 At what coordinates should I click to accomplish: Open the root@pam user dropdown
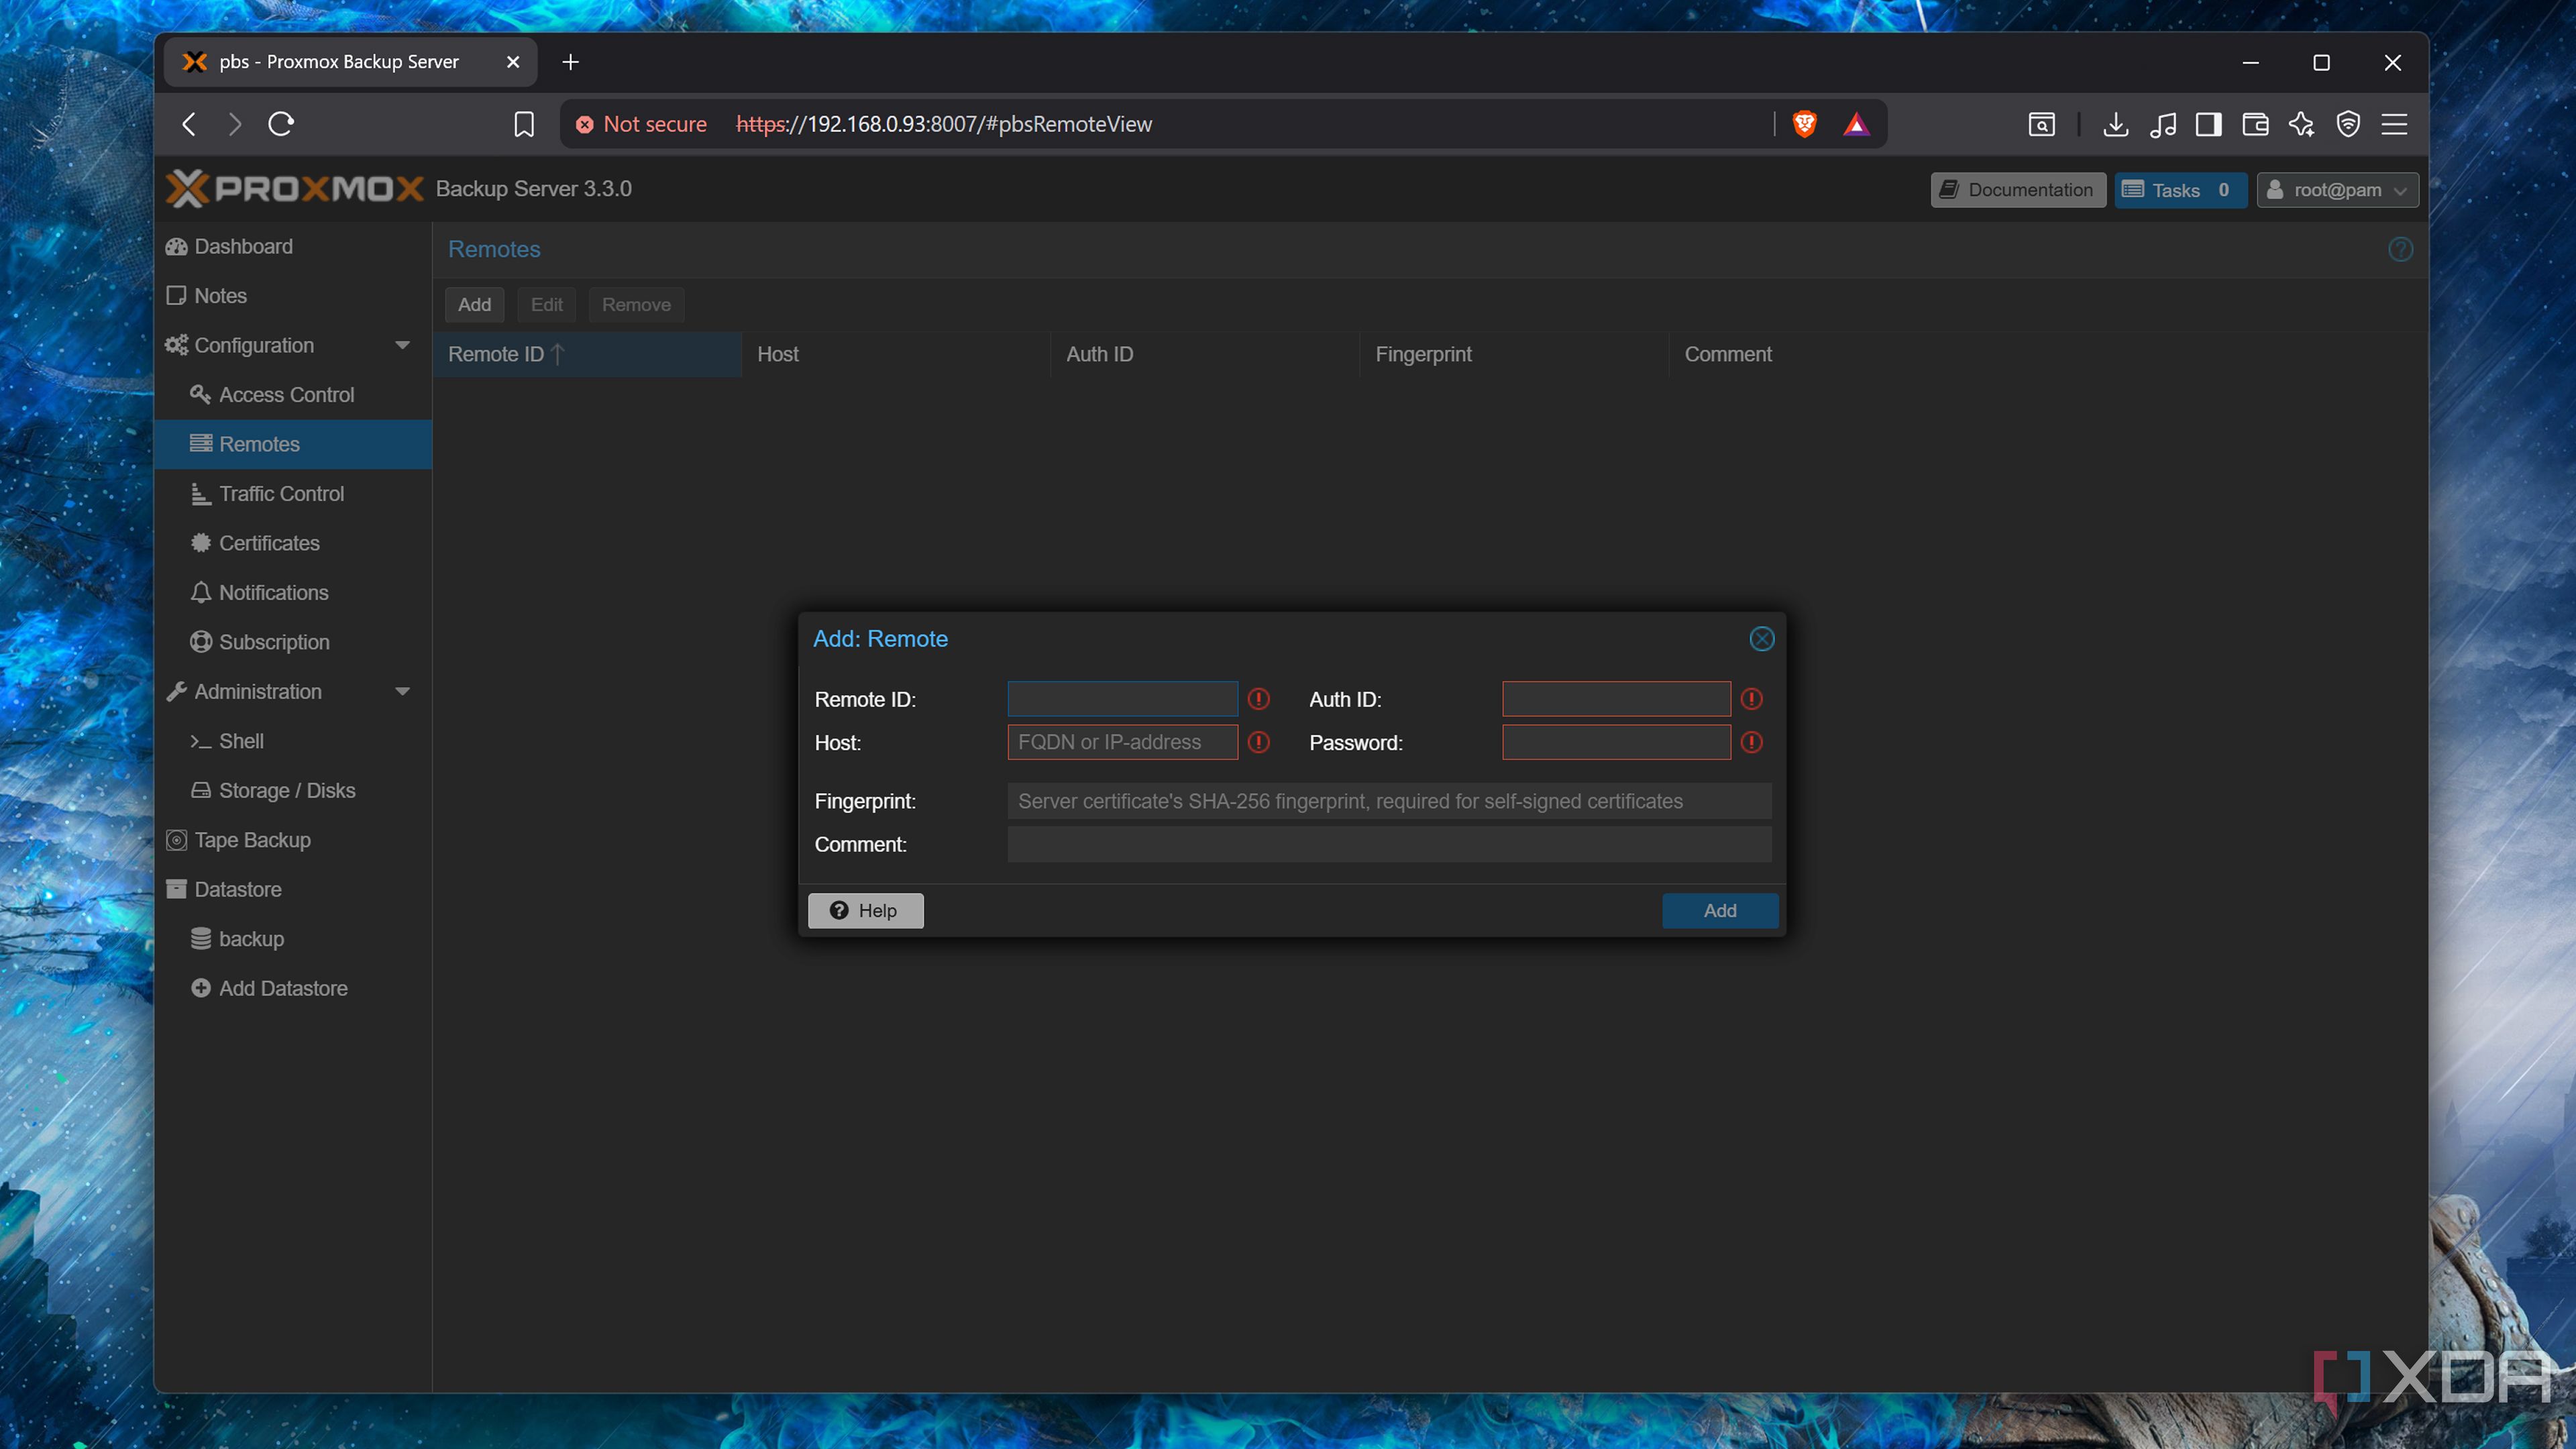point(2337,190)
